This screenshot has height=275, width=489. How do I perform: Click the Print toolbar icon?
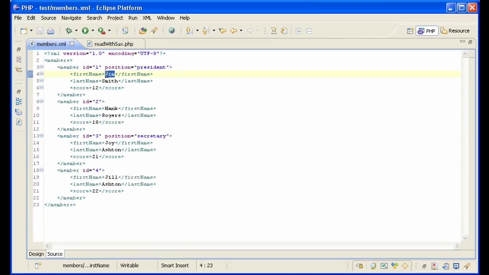[50, 31]
